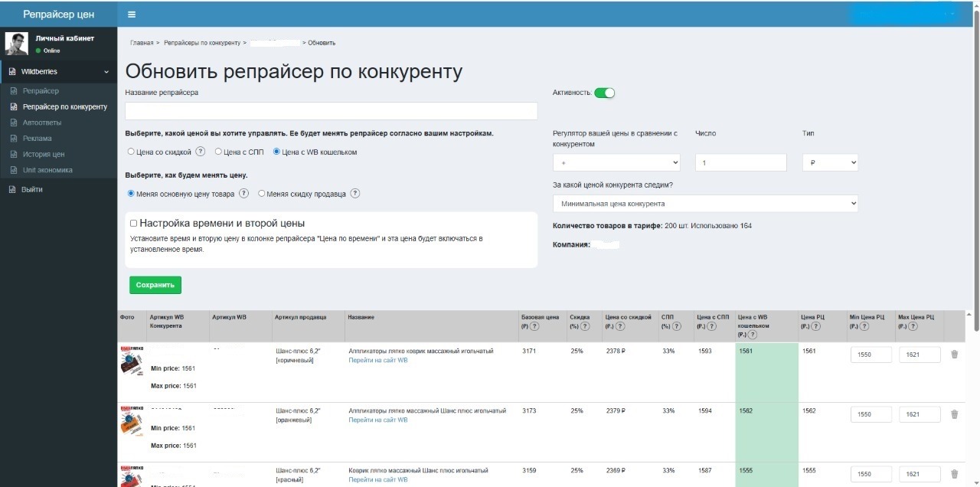Click the green Сохранить button
The width and height of the screenshot is (980, 487).
(155, 285)
